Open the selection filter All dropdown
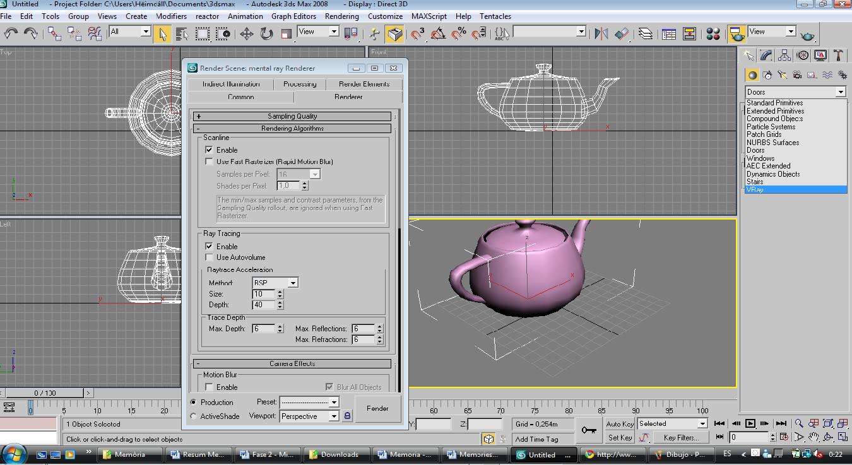852x465 pixels. [x=130, y=32]
